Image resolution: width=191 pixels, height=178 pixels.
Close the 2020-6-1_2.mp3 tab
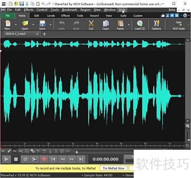coord(37,34)
